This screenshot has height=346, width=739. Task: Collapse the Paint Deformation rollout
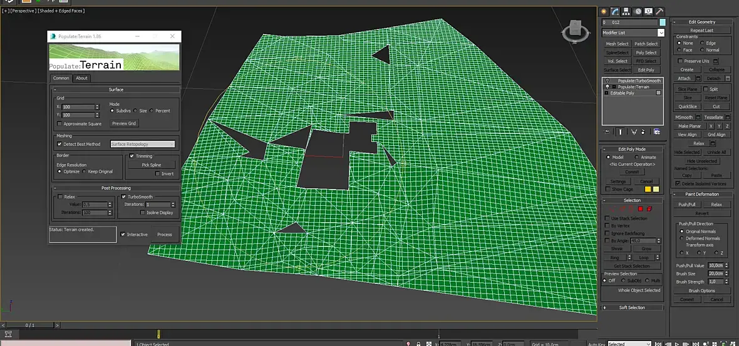pyautogui.click(x=702, y=194)
